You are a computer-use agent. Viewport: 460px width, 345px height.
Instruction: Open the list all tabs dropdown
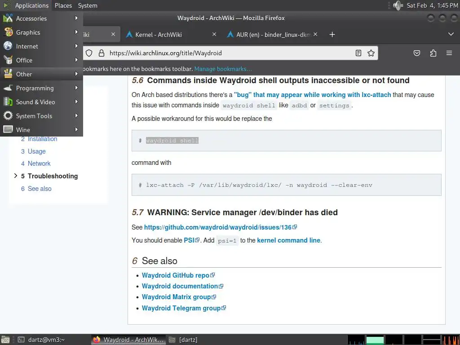pyautogui.click(x=451, y=34)
